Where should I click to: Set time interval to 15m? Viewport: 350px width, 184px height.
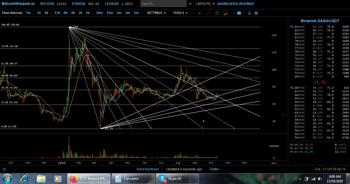(x=110, y=13)
